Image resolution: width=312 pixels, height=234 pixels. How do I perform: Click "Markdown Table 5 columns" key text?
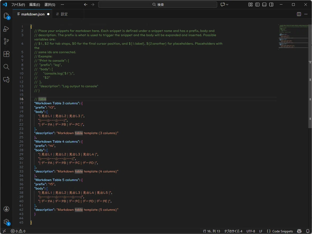coord(57,180)
